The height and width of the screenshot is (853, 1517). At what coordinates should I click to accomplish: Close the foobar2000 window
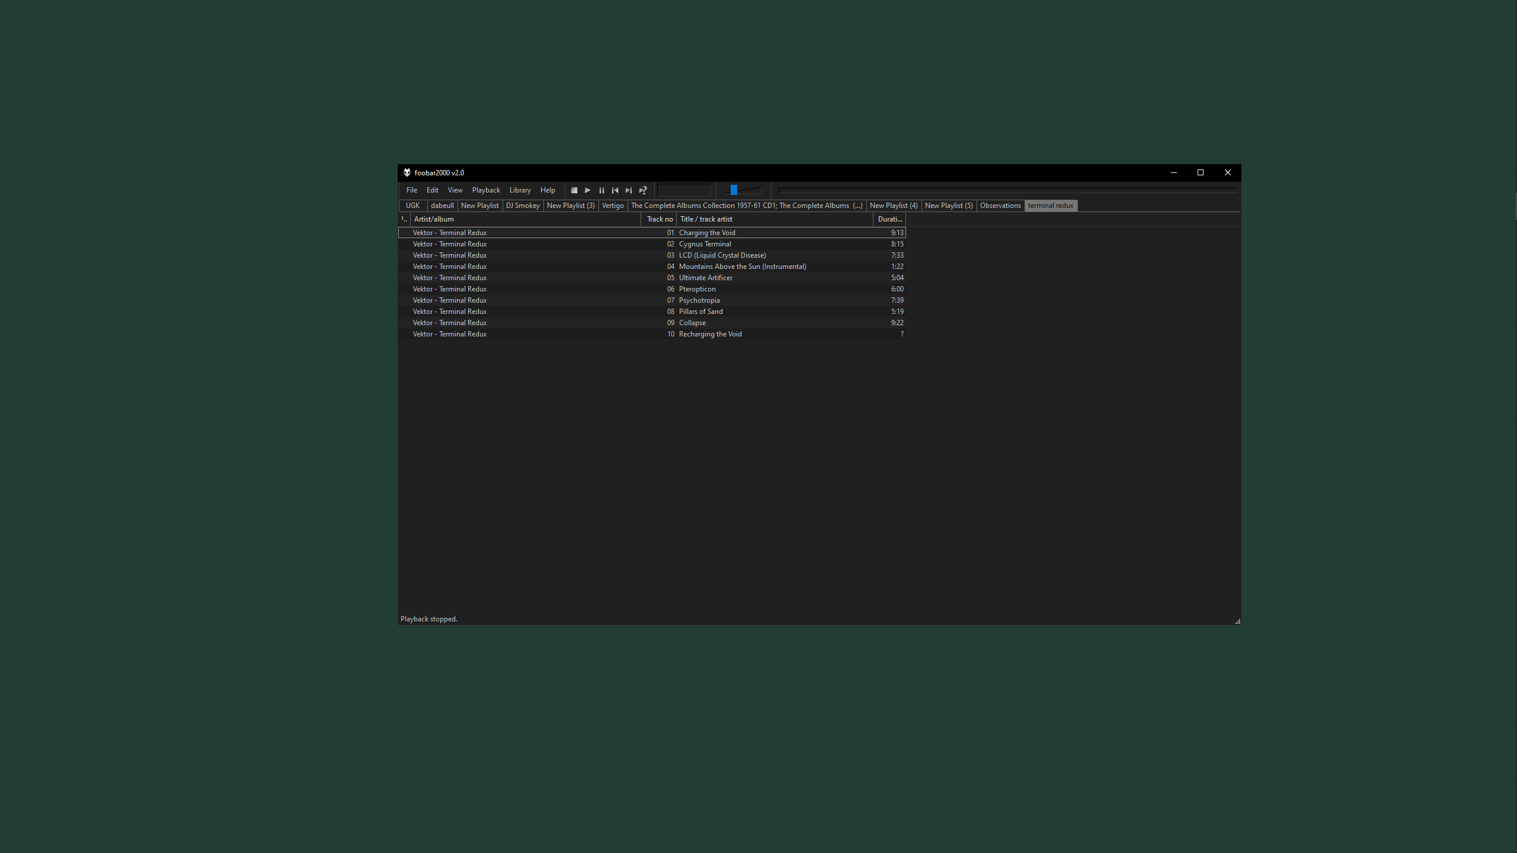tap(1228, 172)
